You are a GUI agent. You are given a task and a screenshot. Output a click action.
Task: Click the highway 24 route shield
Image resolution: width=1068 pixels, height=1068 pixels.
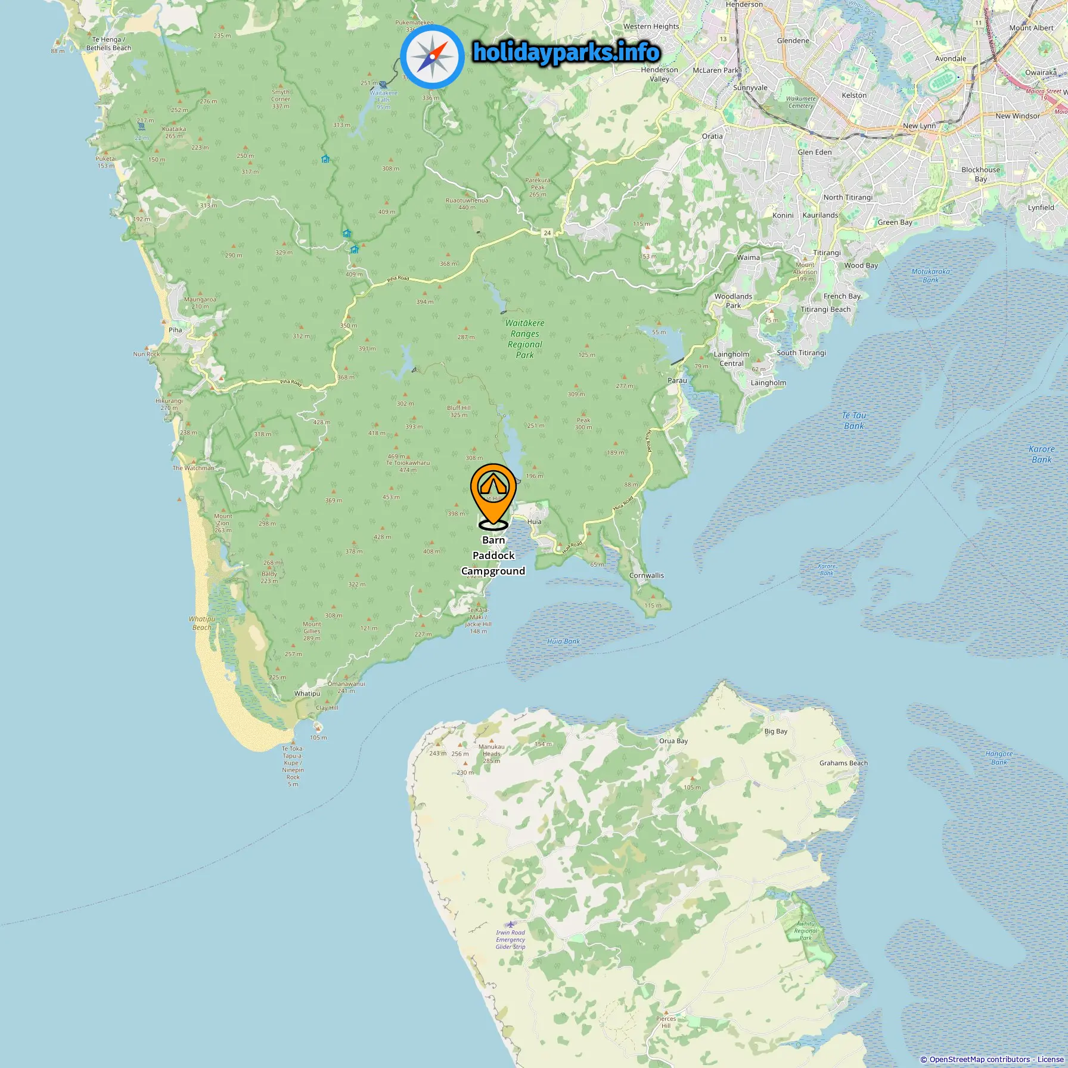547,233
